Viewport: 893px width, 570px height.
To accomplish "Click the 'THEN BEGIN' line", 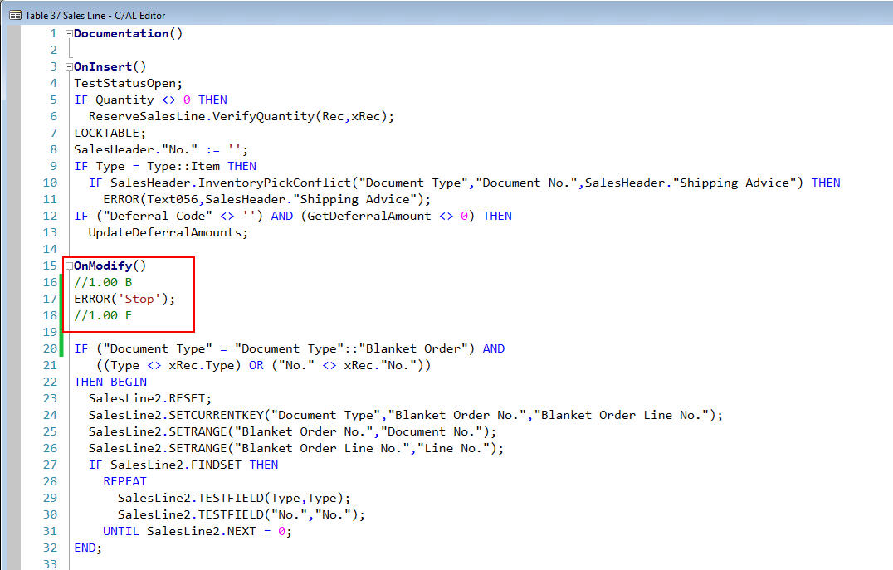I will [x=110, y=382].
